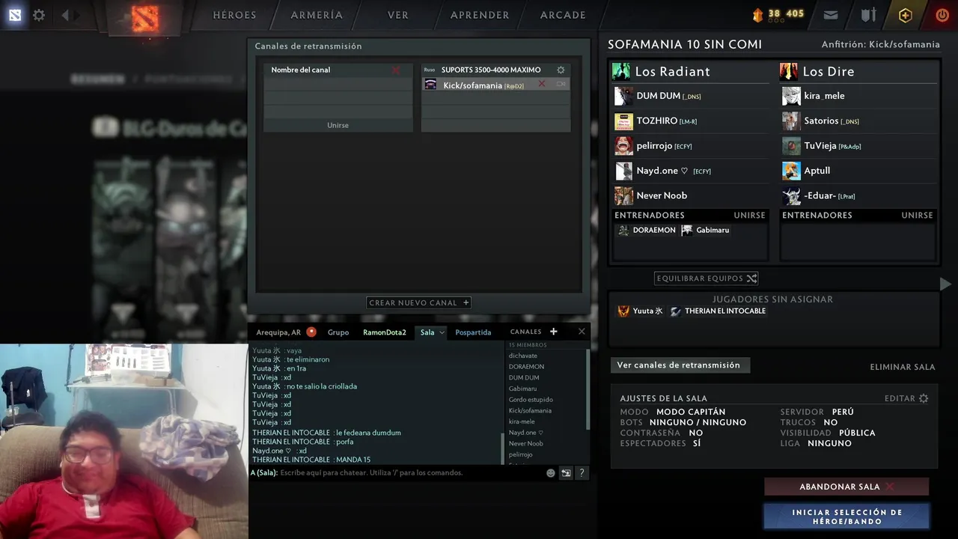Select Never Noob in Radiant team
The height and width of the screenshot is (539, 958).
tap(691, 195)
